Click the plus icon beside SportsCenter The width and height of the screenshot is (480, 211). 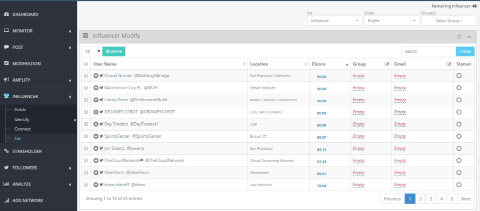(96, 136)
